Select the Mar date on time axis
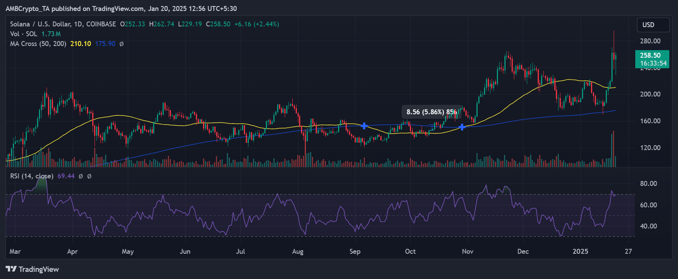This screenshot has height=279, width=678. point(15,251)
